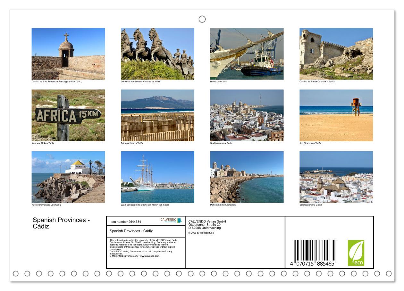The width and height of the screenshot is (404, 291).
Task: Click the 'Ottobrunner Straße 39' line
Action: [x=205, y=225]
